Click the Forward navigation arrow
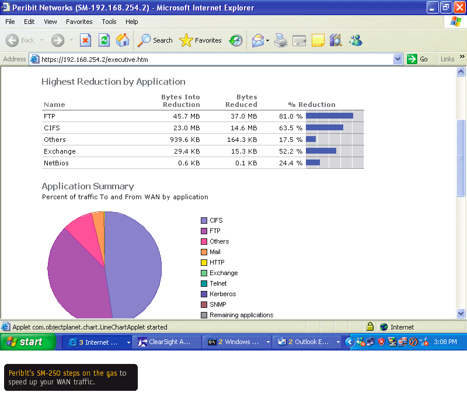The width and height of the screenshot is (467, 399). pos(58,40)
